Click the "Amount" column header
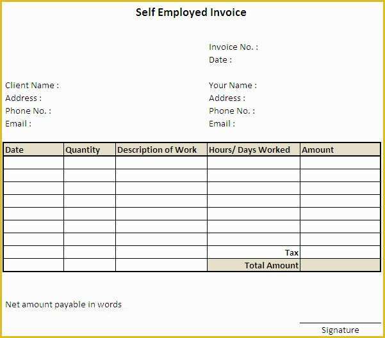Screen dimensions: 385x338 tap(340, 150)
